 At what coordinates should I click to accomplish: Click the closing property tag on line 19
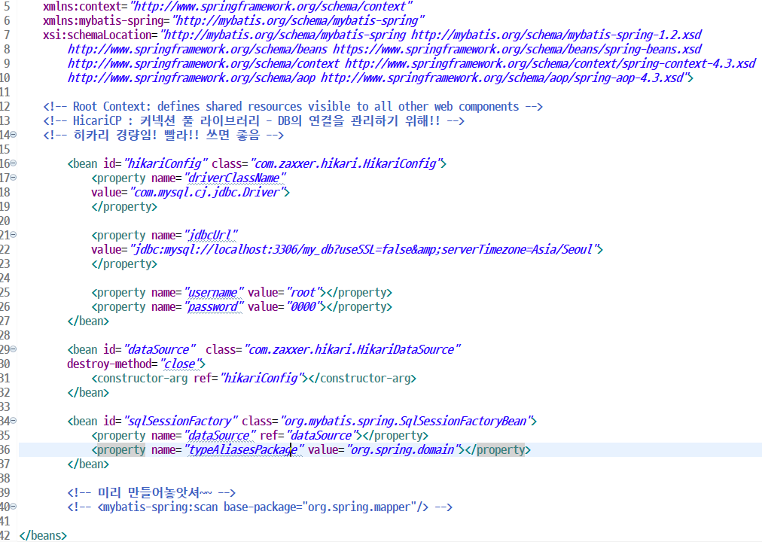point(124,206)
